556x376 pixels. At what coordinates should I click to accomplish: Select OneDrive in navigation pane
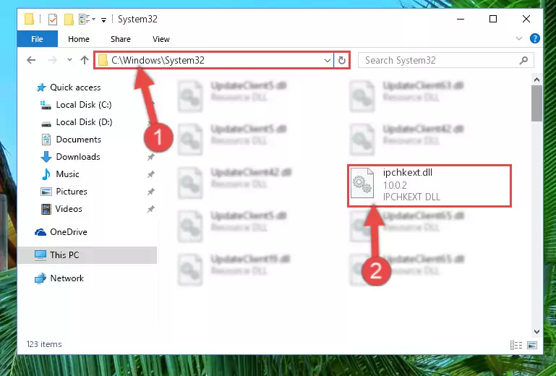point(69,232)
